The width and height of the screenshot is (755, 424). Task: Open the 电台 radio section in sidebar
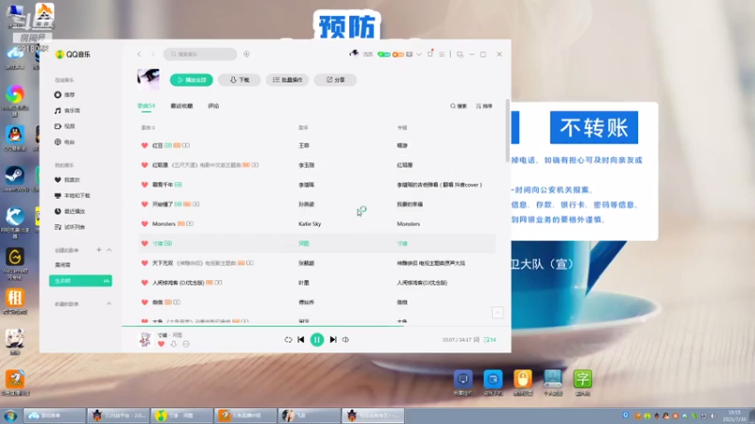(65, 142)
